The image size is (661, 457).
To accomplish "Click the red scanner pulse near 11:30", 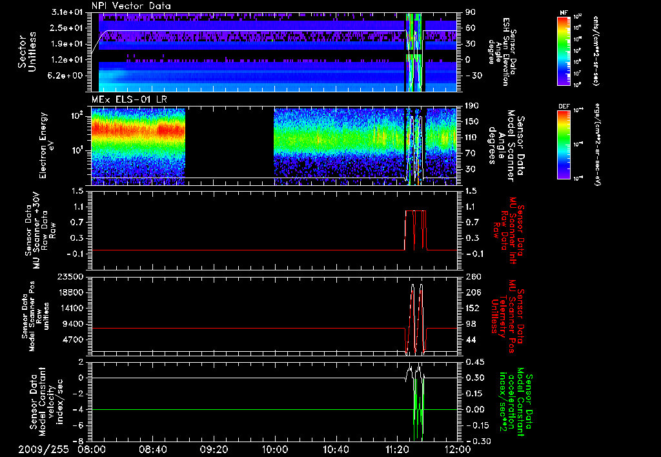I will click(x=416, y=230).
